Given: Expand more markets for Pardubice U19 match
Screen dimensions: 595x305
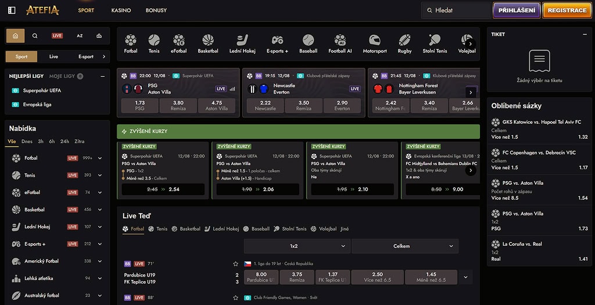Looking at the screenshot, I should 465,277.
